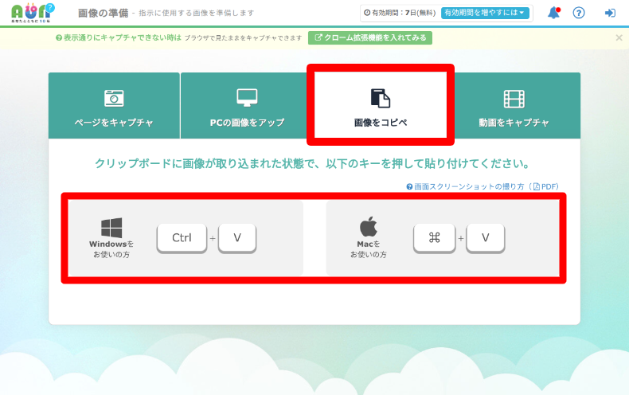Click the Command ⌘ key graphic
Image resolution: width=629 pixels, height=395 pixels.
435,238
